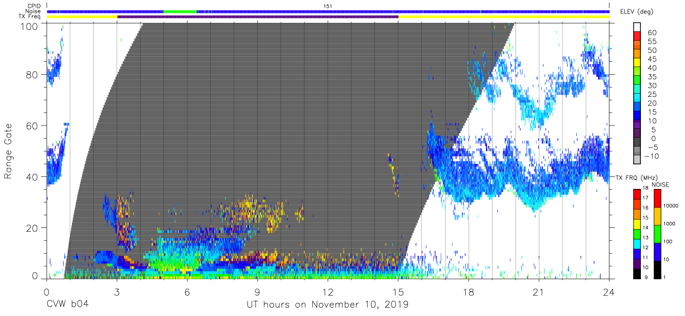Click the 18 tick on UT hours axis

coord(468,292)
